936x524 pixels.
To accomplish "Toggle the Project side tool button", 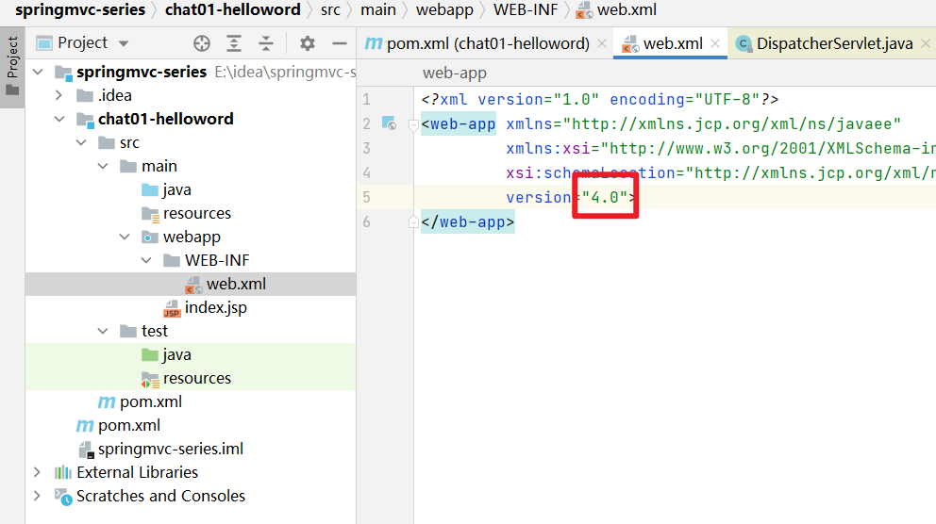I will point(12,66).
